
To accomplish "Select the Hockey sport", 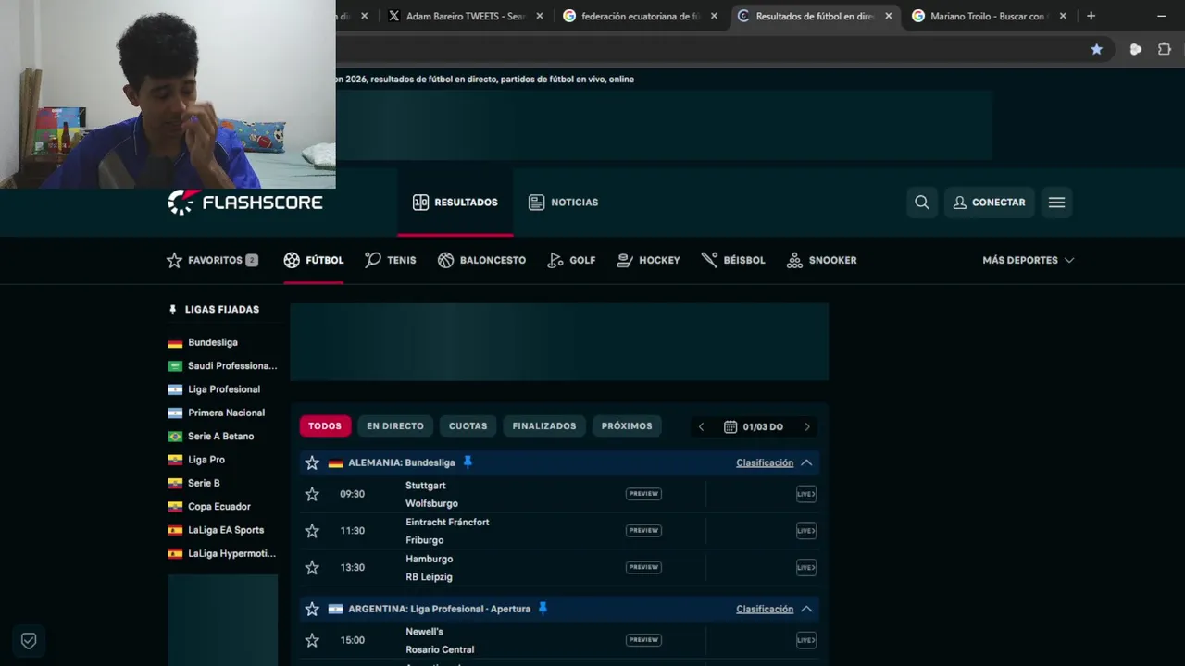I will click(648, 260).
